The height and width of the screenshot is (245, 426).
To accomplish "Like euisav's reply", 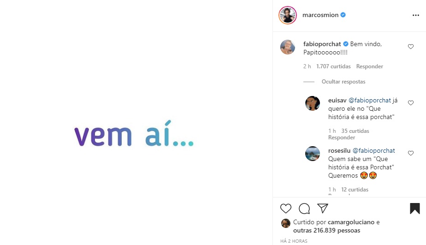I will click(x=411, y=103).
